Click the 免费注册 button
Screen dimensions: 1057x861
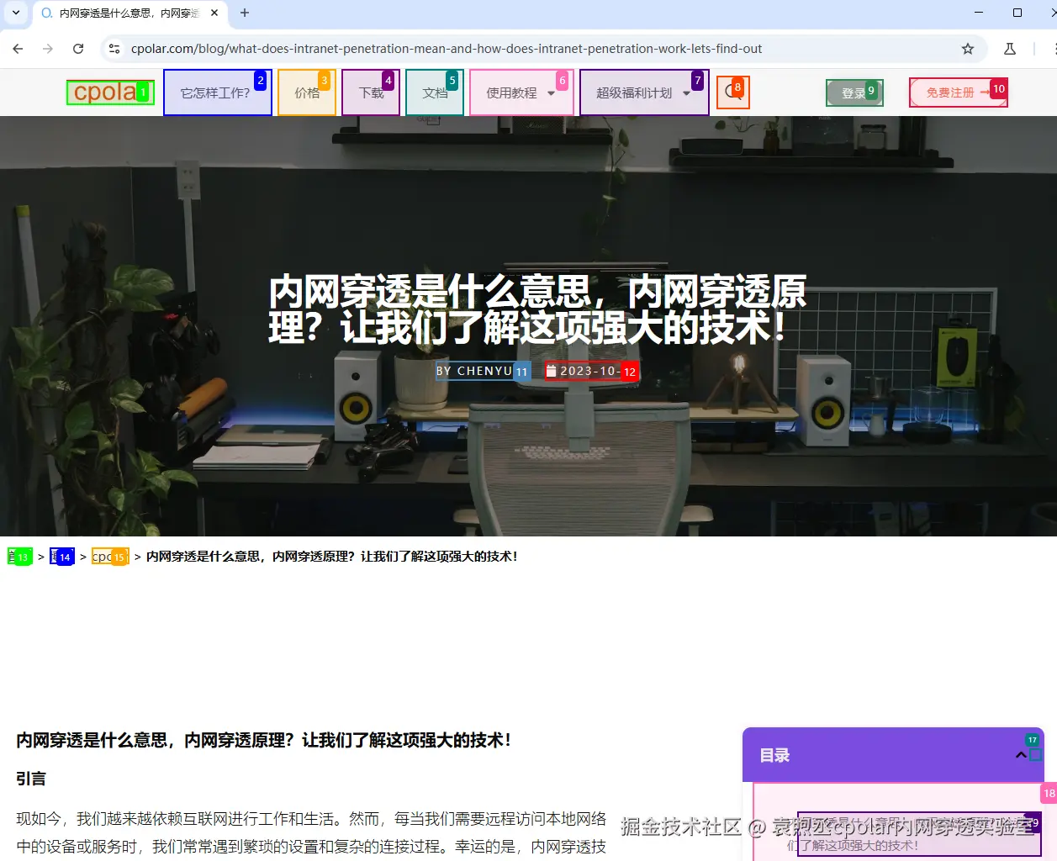[959, 92]
